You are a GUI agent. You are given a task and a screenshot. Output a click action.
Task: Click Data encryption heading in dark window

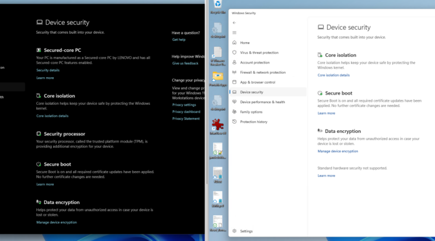61,202
